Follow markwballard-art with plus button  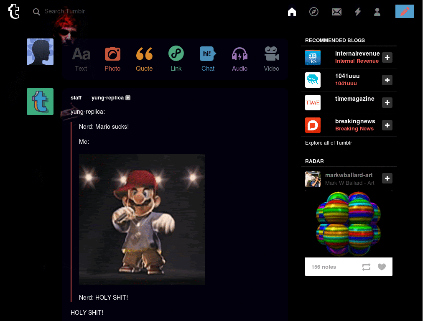(387, 178)
